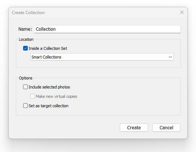The height and width of the screenshot is (152, 196).
Task: Click the Set as target collection label text
Action: point(48,106)
